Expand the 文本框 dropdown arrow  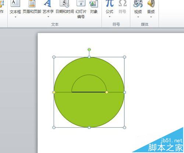tap(15, 17)
